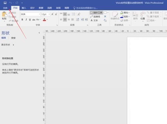Open the 线条 Line color dropdown
Screen dimensions: 167x124
click(x=125, y=17)
